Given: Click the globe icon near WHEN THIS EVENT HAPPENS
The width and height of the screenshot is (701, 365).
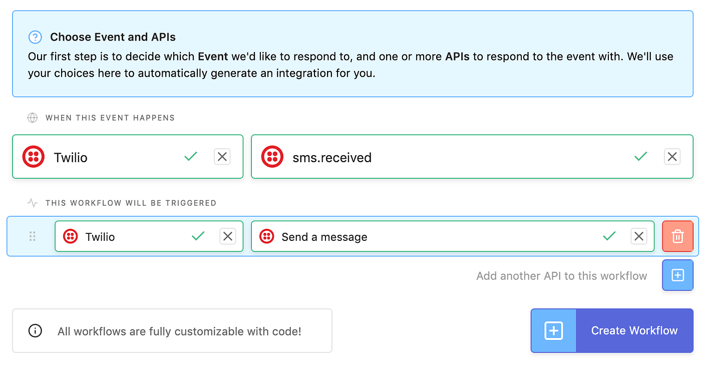Looking at the screenshot, I should (x=32, y=117).
